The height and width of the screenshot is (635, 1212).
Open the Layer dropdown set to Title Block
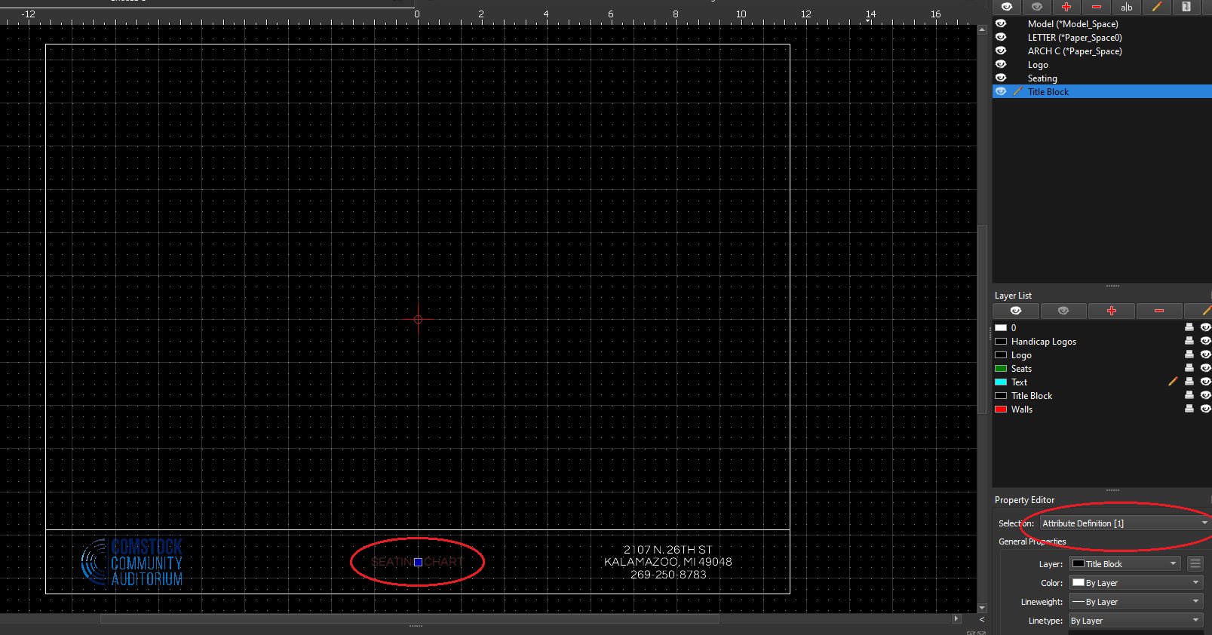point(1125,563)
